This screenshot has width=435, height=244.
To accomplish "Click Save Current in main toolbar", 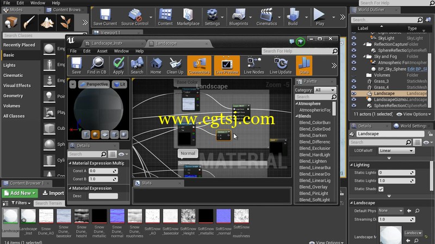I will [105, 17].
